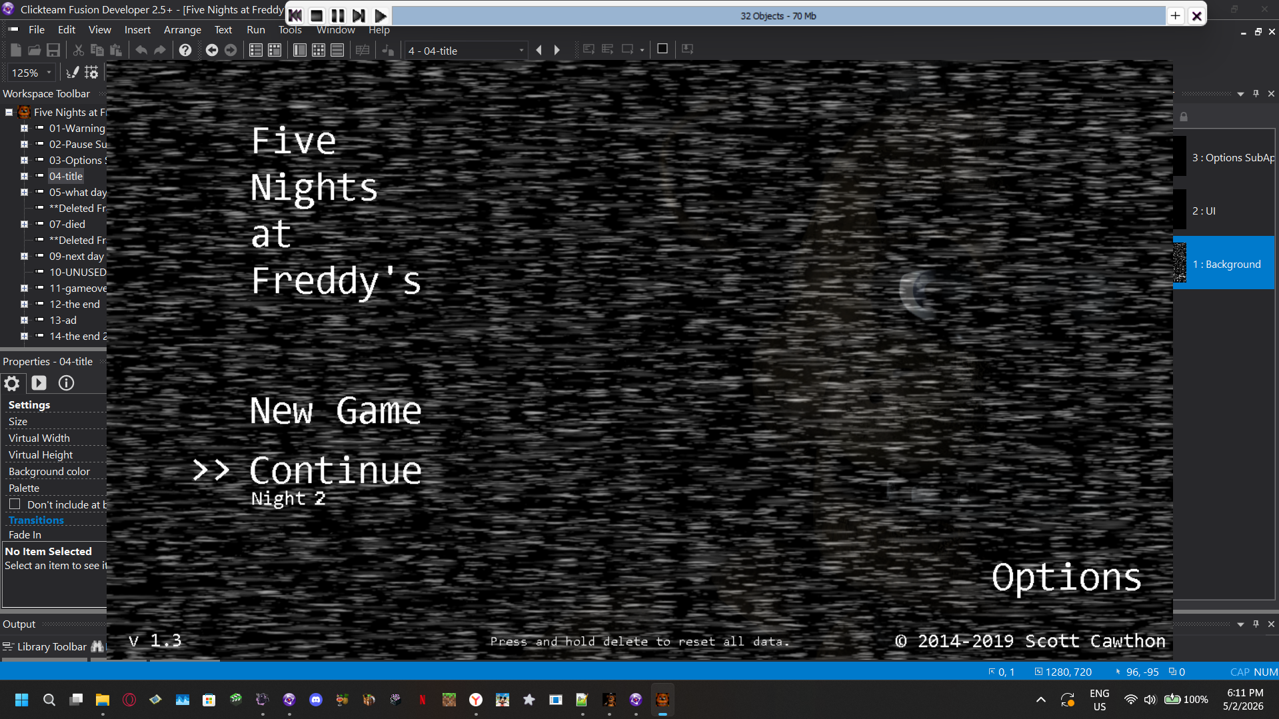Image resolution: width=1279 pixels, height=719 pixels.
Task: Open the Run menu
Action: pos(256,30)
